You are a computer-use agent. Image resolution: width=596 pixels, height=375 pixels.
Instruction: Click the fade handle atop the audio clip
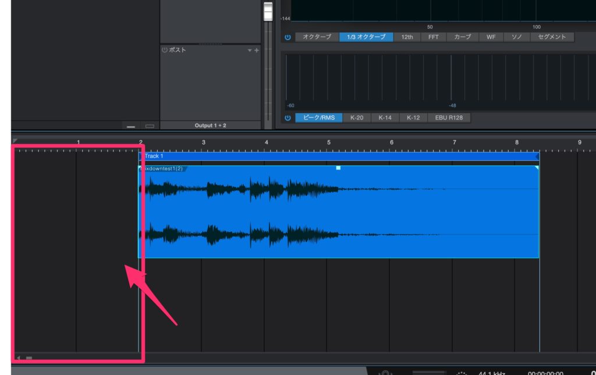click(x=338, y=168)
